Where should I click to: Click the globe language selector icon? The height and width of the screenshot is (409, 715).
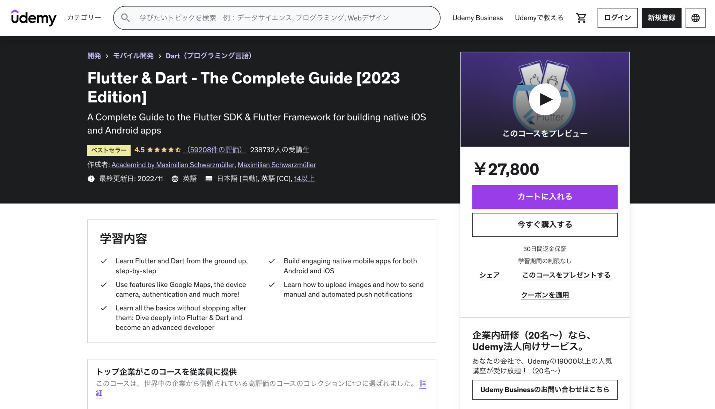click(695, 17)
